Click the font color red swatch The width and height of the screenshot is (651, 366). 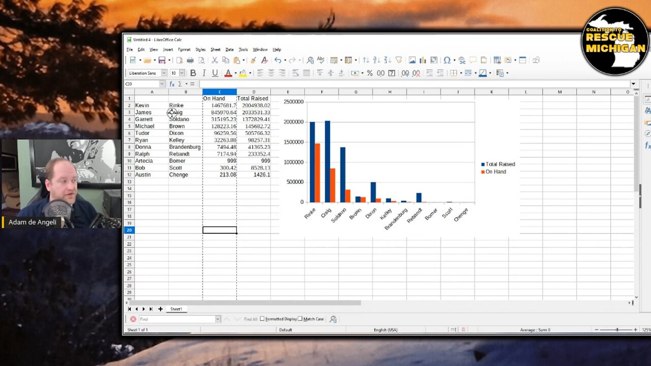click(228, 73)
